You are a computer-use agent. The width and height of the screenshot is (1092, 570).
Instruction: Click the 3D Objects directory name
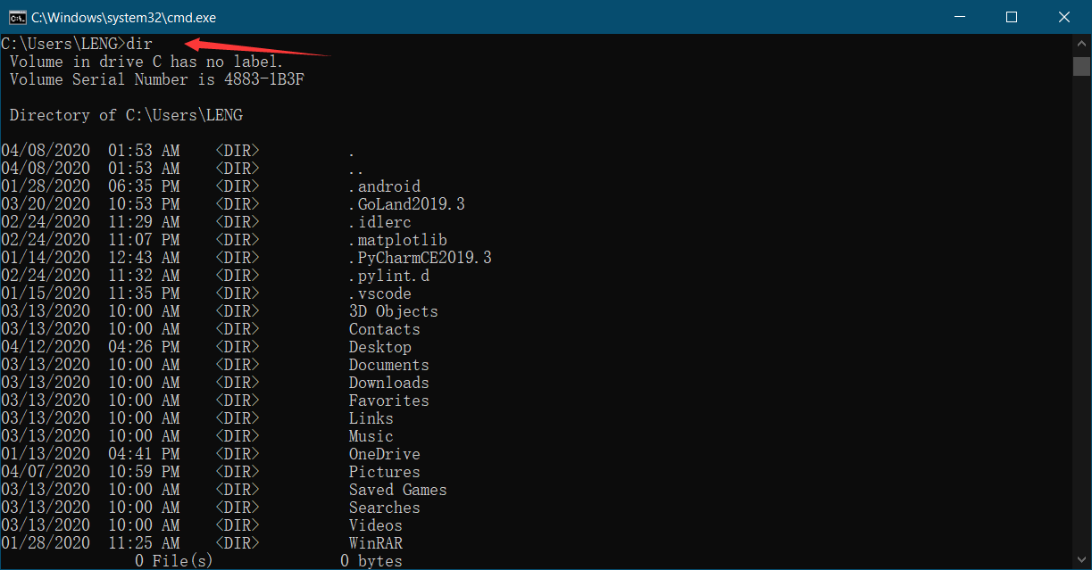click(x=394, y=311)
